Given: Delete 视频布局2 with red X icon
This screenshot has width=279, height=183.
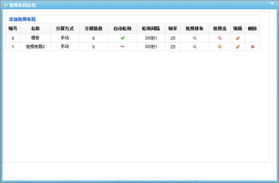Looking at the screenshot, I should [253, 47].
